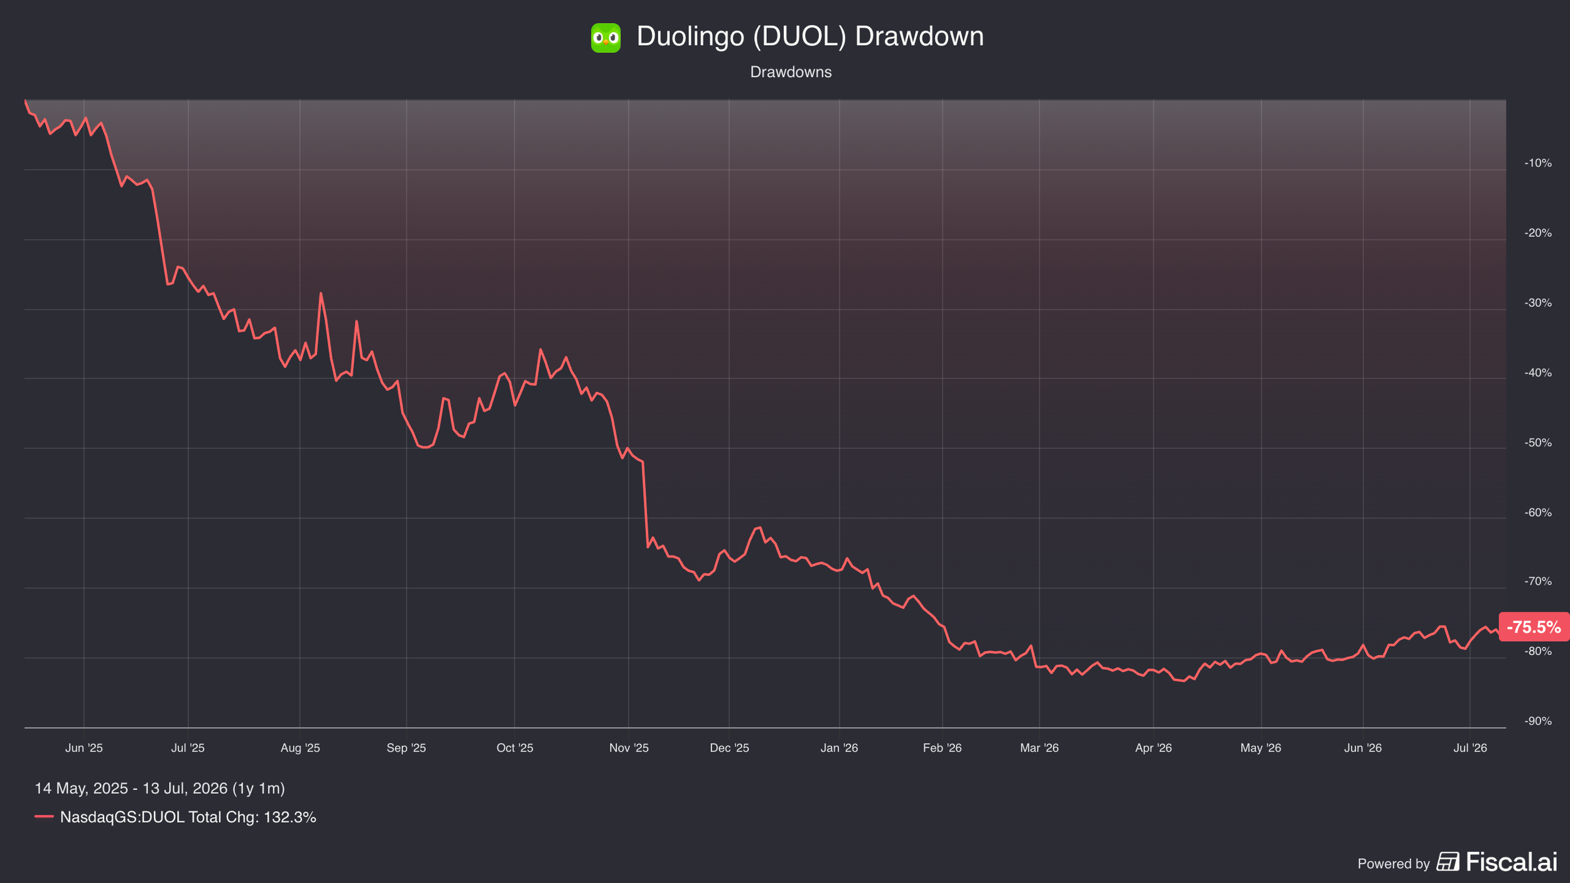Click the 'Powered by' text
The width and height of the screenshot is (1570, 883).
(x=1394, y=864)
